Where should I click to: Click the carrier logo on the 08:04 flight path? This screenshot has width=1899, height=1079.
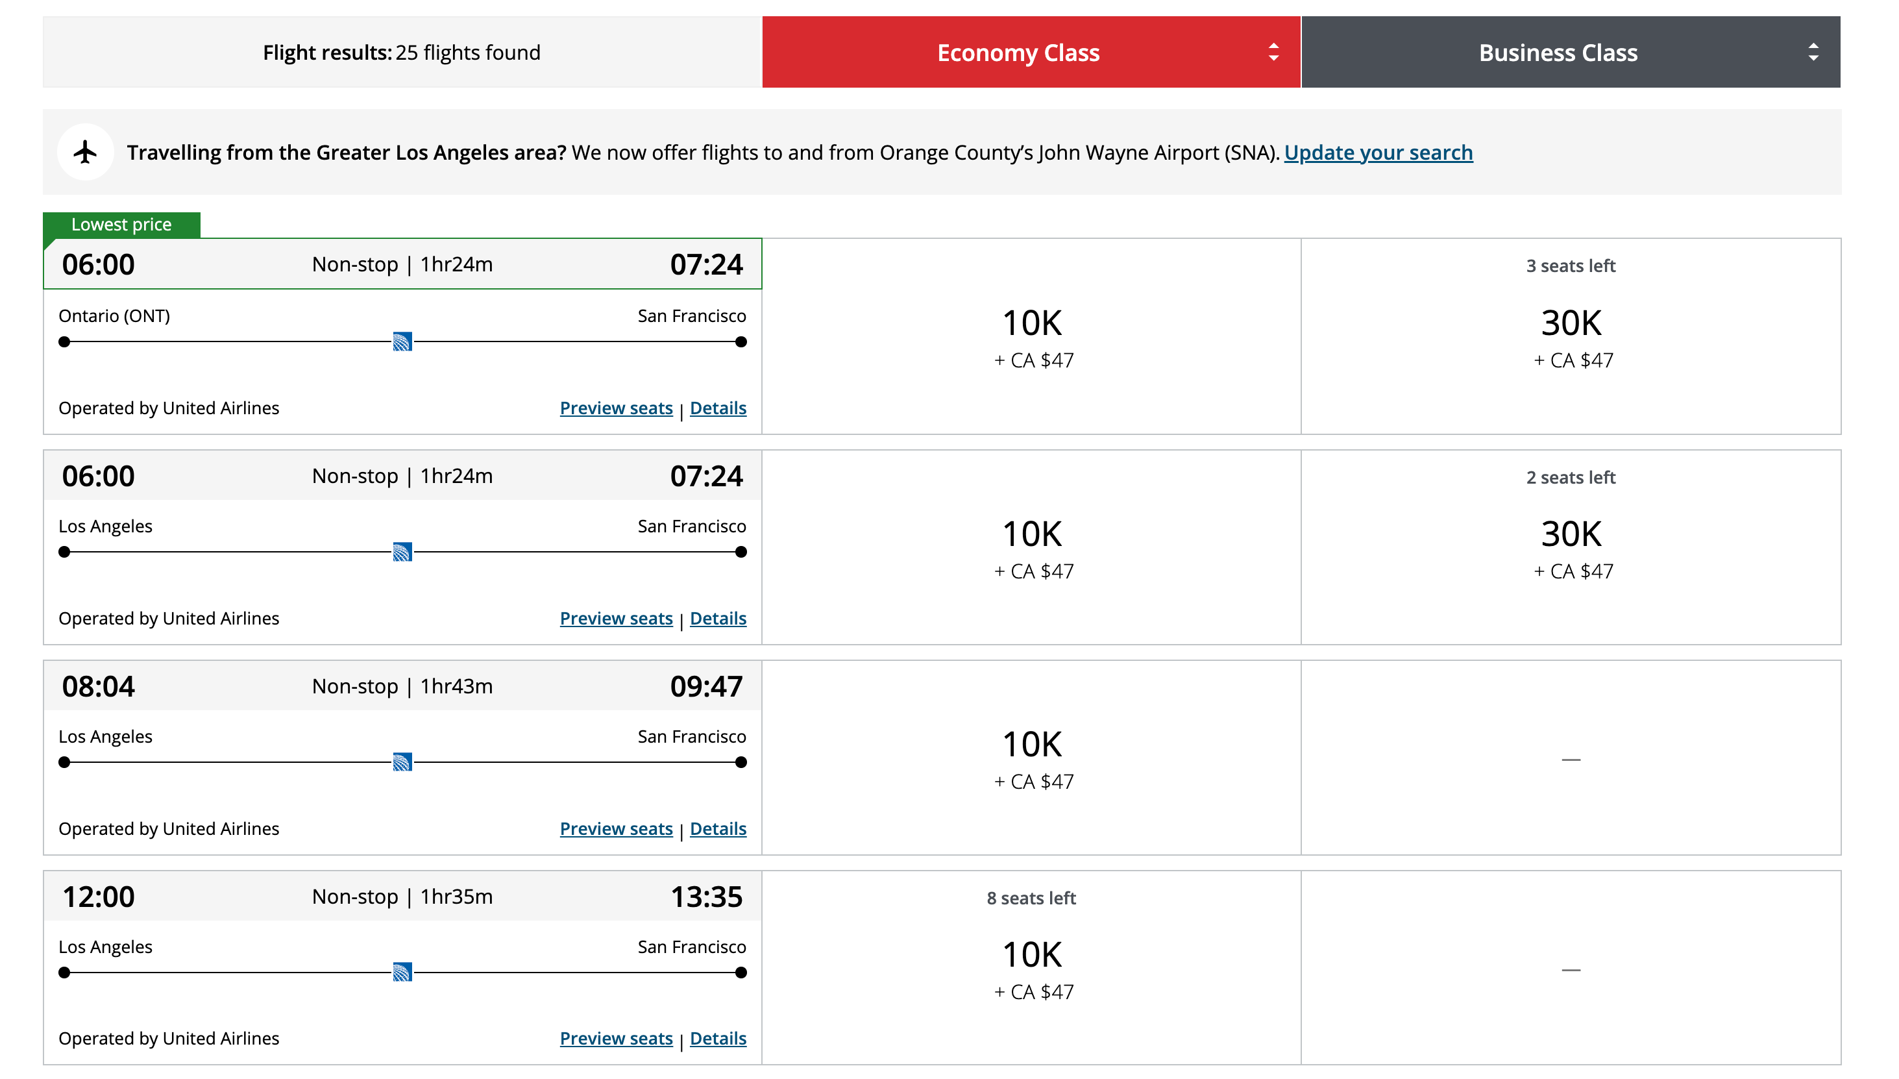pos(402,763)
